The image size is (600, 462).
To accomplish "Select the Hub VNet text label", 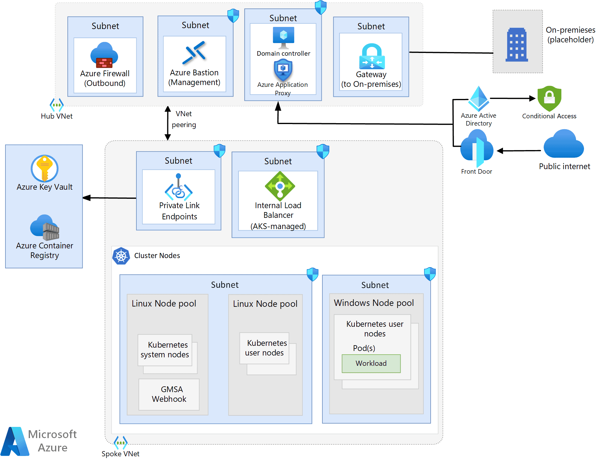I will coord(57,116).
